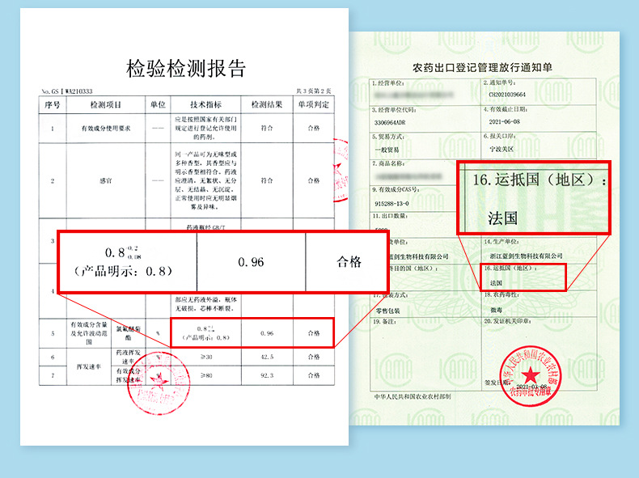
Task: Select notice number CH2021039664
Action: pyautogui.click(x=507, y=95)
